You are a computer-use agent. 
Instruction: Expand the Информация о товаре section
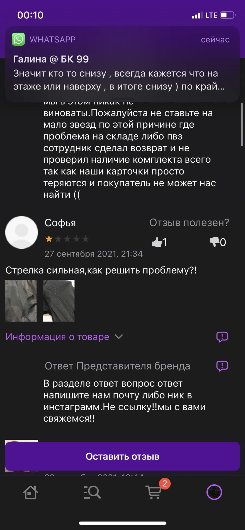[x=64, y=337]
